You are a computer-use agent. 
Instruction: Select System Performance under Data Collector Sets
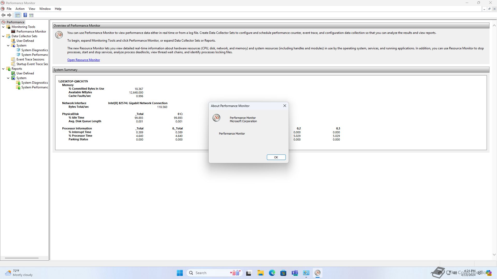(35, 55)
